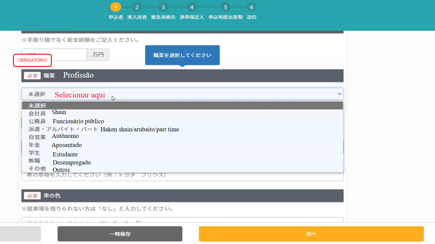Image resolution: width=435 pixels, height=244 pixels.
Task: Click step 3 circle 緊急連絡先
Action: pyautogui.click(x=163, y=7)
